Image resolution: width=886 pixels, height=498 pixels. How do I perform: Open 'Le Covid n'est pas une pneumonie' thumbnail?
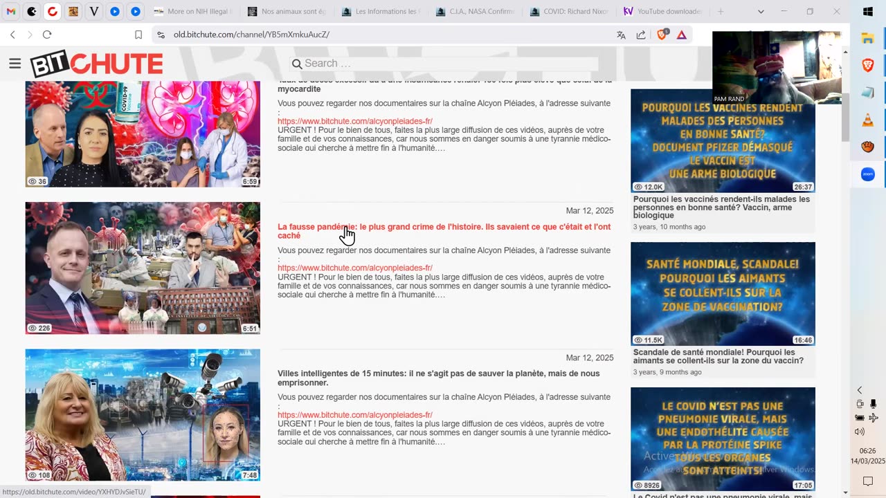coord(723,439)
